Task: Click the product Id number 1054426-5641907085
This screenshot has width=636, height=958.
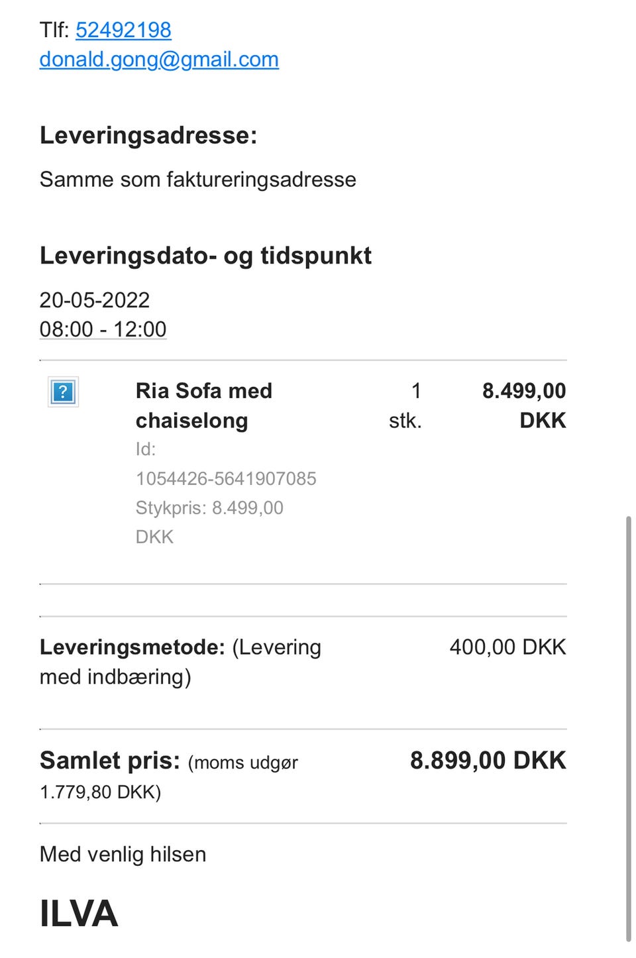Action: click(226, 478)
